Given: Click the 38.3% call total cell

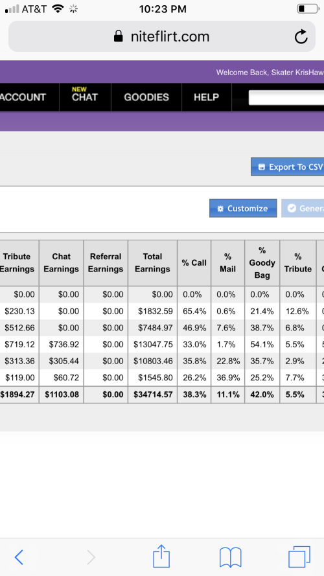Looking at the screenshot, I should 194,395.
